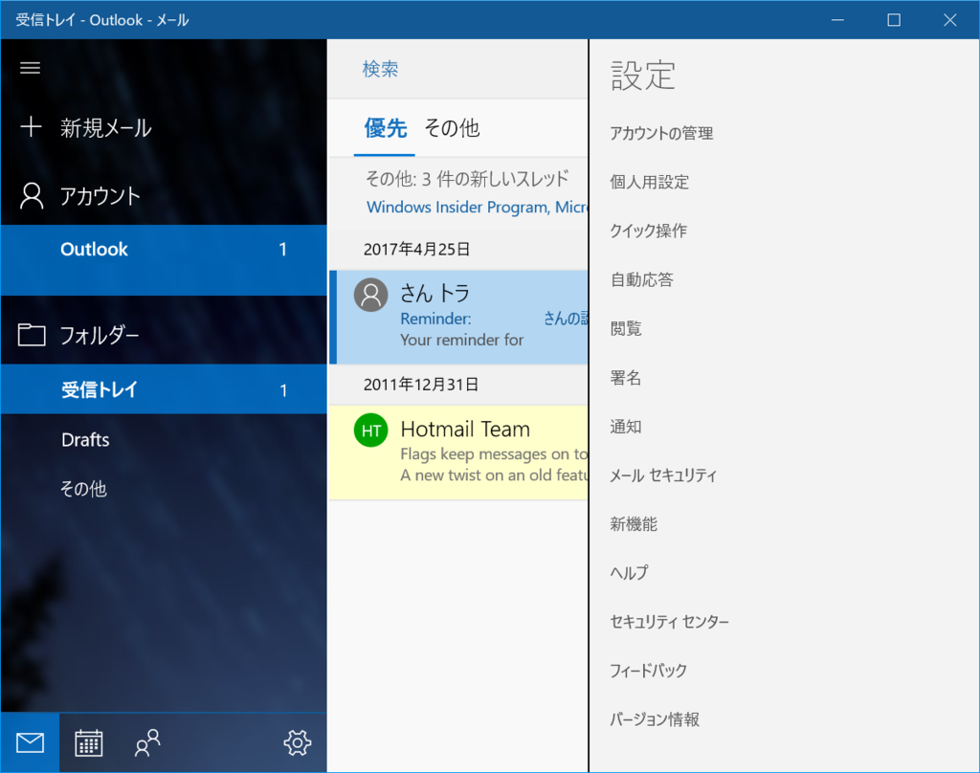Click the plus icon for new mail
Image resolution: width=980 pixels, height=773 pixels.
(x=31, y=127)
